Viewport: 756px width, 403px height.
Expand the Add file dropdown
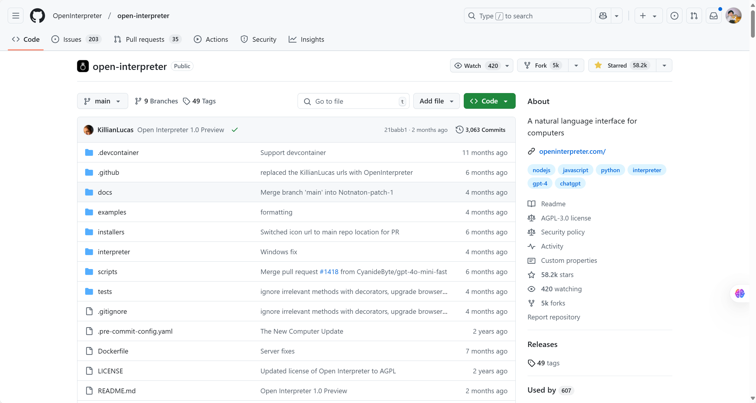(x=436, y=101)
